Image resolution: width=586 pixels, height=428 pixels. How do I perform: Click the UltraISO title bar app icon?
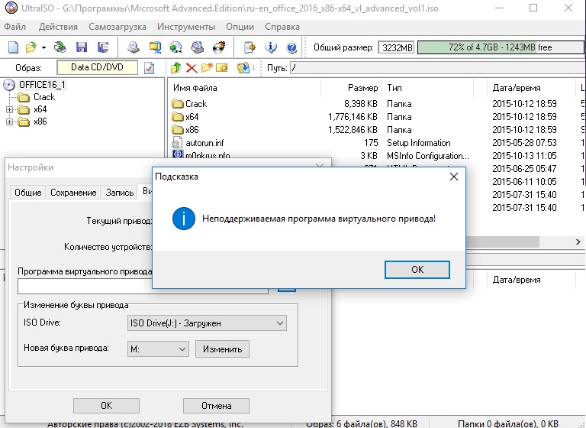11,8
